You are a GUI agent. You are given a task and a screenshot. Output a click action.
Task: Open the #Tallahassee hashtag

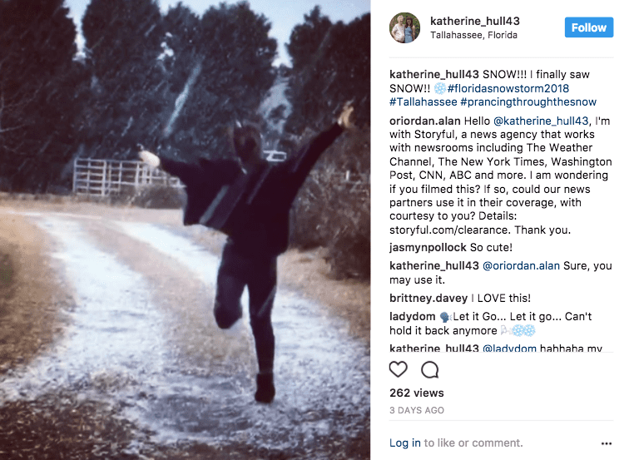423,101
